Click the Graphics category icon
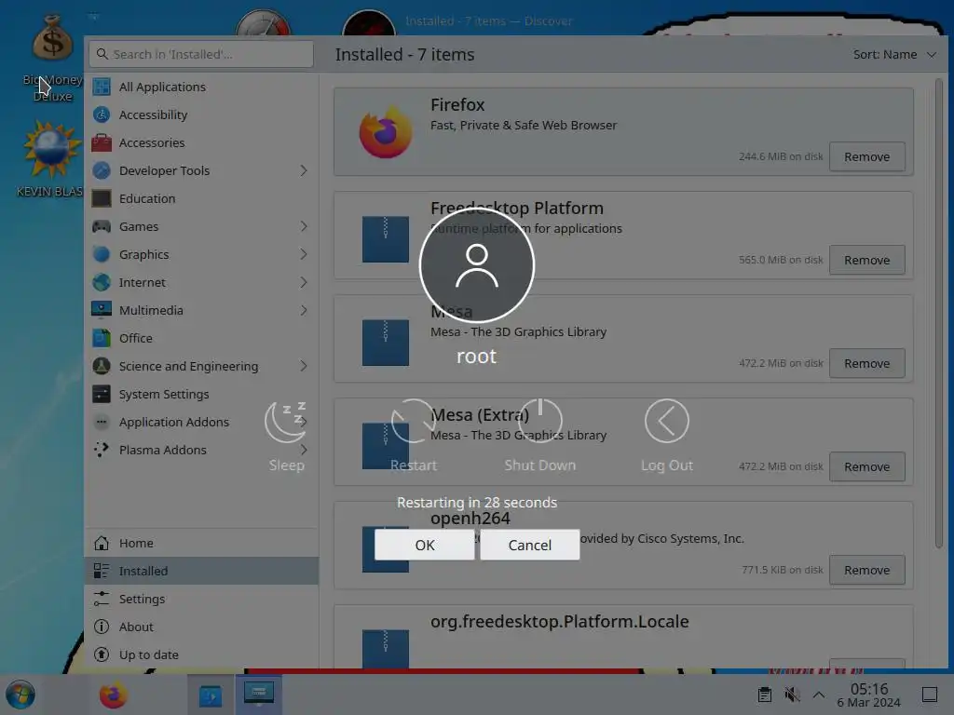This screenshot has width=954, height=715. tap(102, 254)
